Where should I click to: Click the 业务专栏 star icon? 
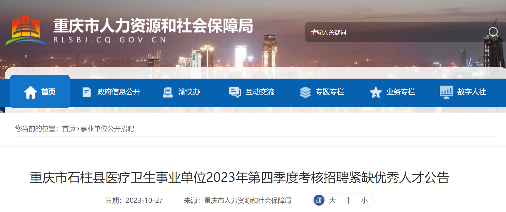coord(376,92)
